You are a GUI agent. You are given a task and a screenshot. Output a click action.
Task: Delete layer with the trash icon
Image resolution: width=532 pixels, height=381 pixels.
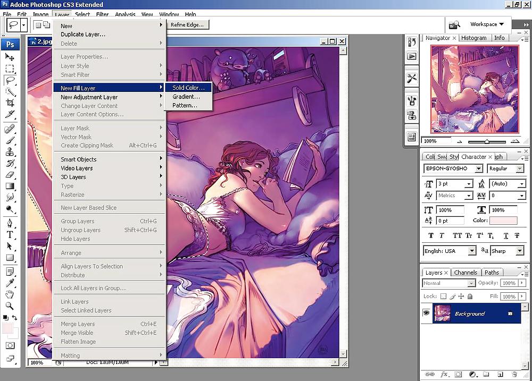click(x=514, y=374)
